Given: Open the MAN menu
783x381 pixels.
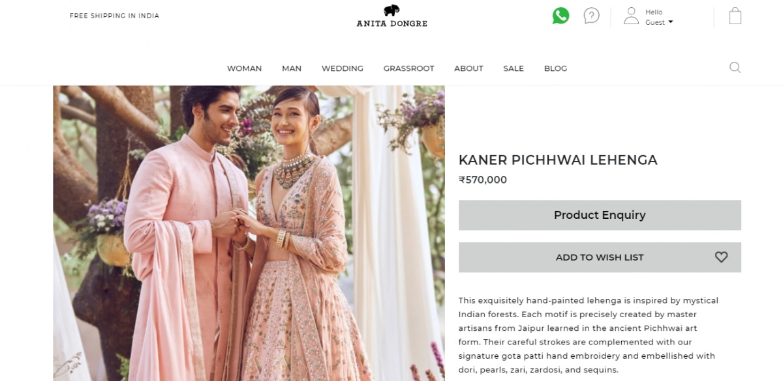Looking at the screenshot, I should click(x=292, y=68).
